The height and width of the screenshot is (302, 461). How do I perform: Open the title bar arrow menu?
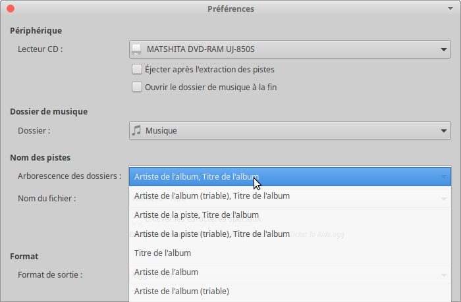(450, 9)
